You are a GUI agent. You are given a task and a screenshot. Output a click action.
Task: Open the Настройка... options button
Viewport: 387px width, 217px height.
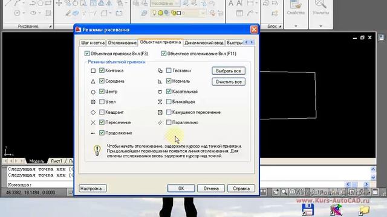click(x=93, y=189)
